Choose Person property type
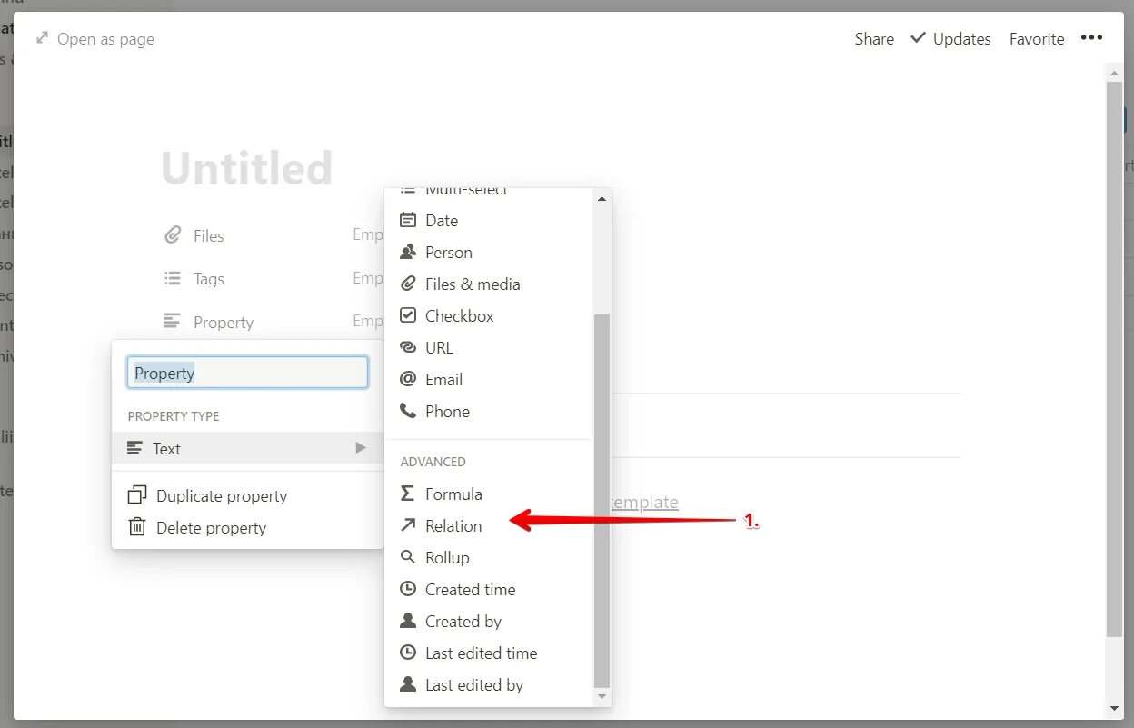Image resolution: width=1134 pixels, height=728 pixels. click(490, 252)
